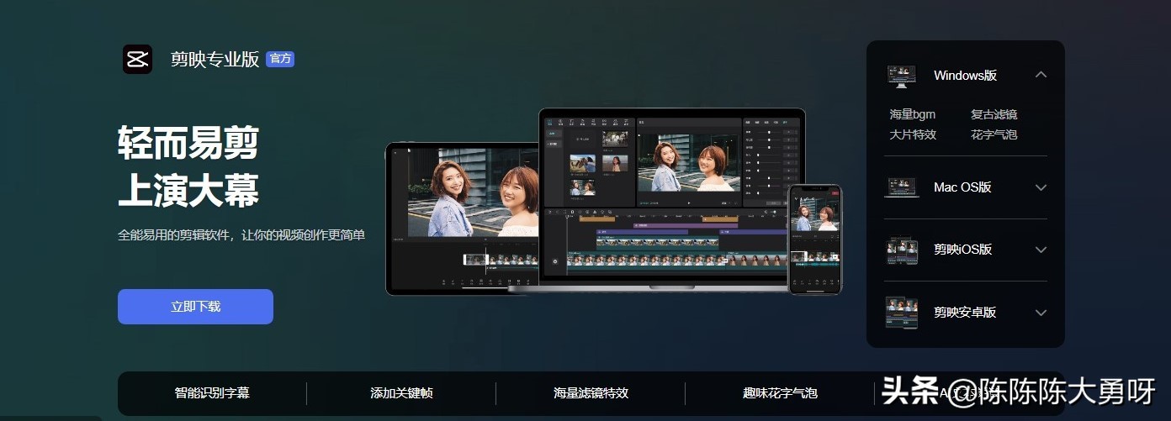The width and height of the screenshot is (1171, 421).
Task: Click the 剪映iOS版 devices icon
Action: (901, 250)
